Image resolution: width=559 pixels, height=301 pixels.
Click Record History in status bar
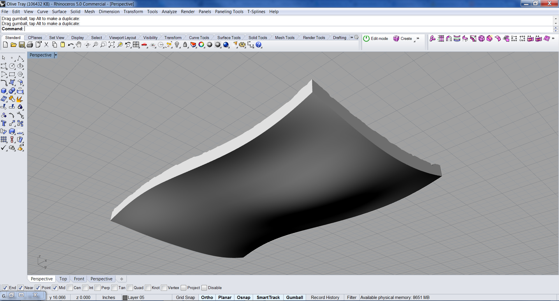coord(325,298)
